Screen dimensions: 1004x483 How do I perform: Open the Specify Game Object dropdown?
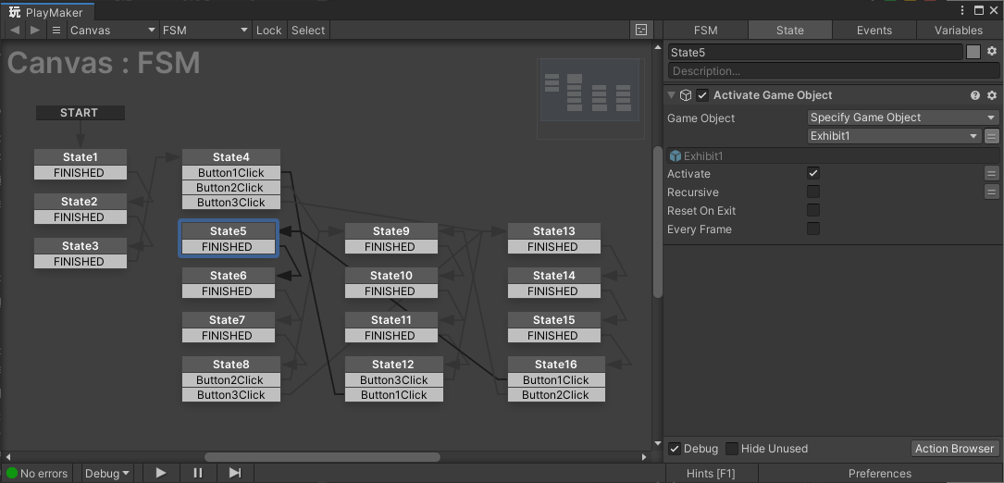point(903,118)
